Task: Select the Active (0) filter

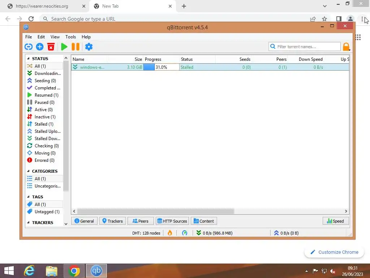Action: (44, 110)
